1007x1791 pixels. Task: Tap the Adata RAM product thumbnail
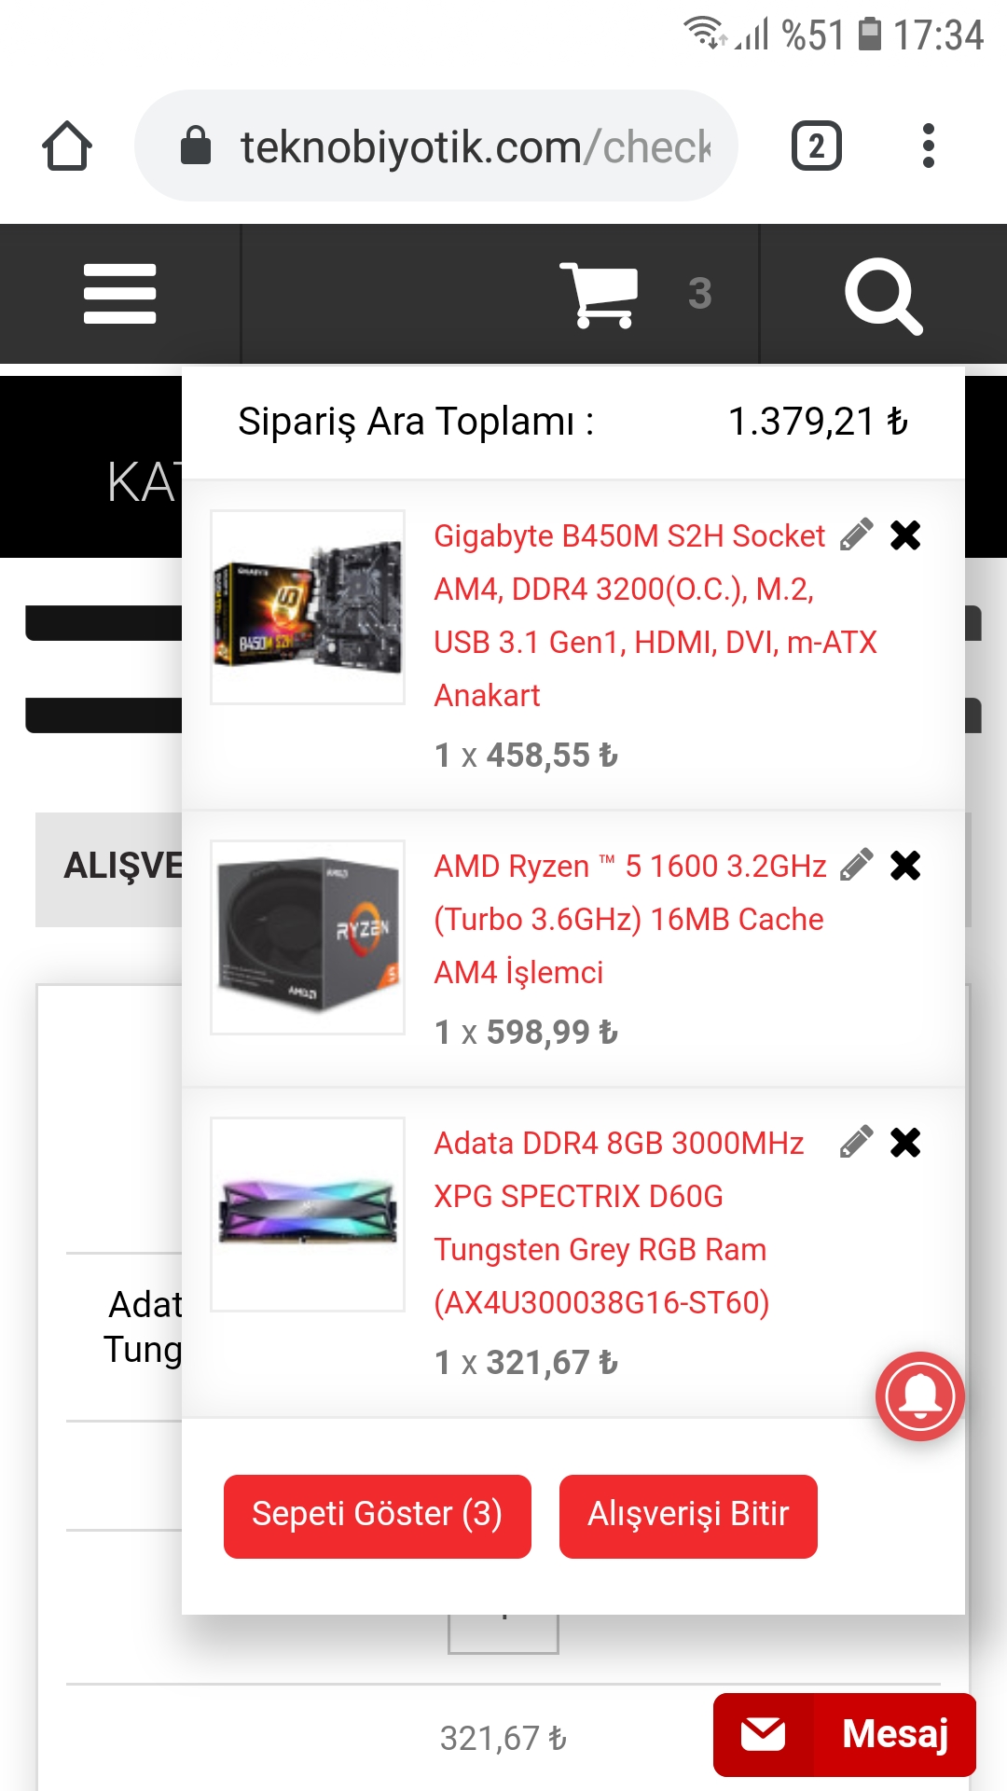click(x=308, y=1214)
